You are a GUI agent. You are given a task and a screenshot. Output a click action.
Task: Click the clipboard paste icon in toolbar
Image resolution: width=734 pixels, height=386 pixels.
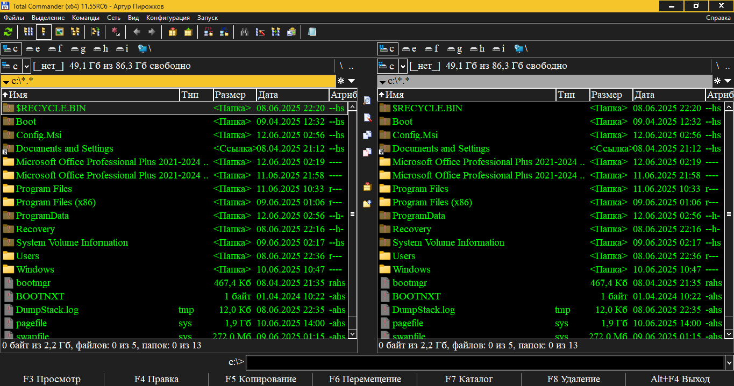tap(291, 32)
